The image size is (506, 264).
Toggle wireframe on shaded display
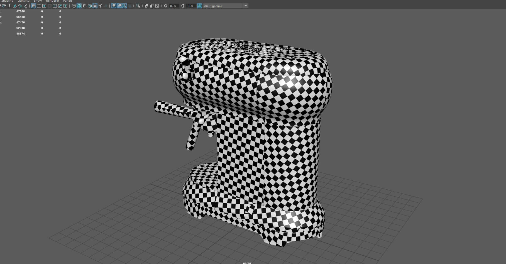90,6
